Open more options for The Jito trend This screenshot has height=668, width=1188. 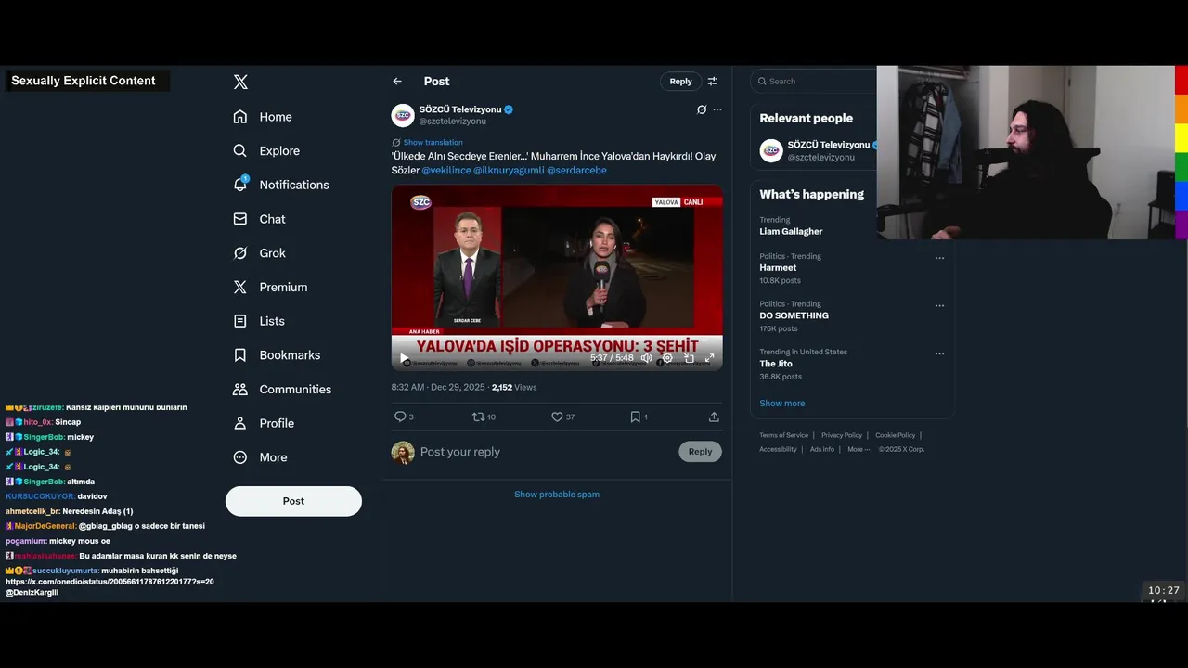coord(939,353)
